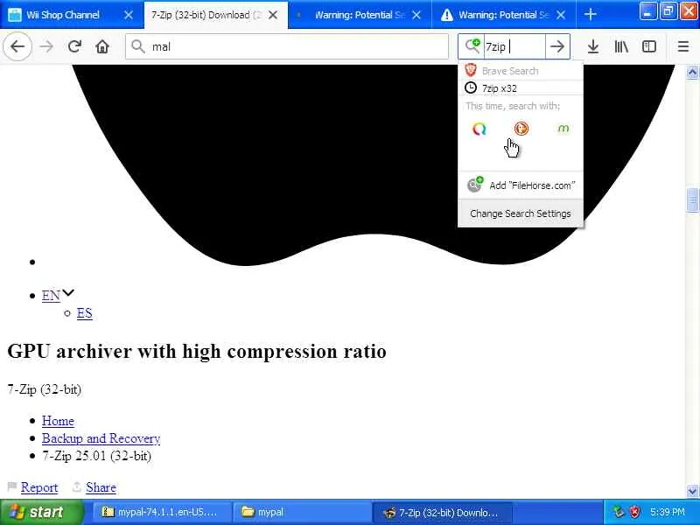Switch to the mypal folder taskbar item
The image size is (700, 525).
click(302, 512)
